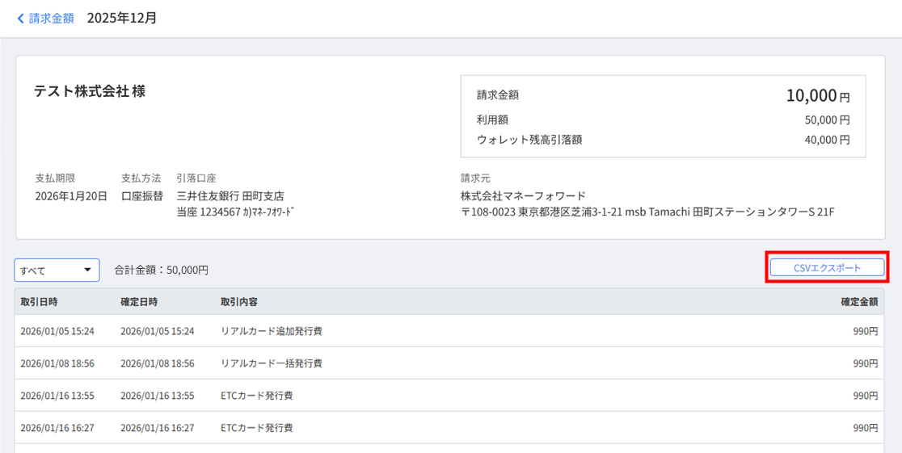The image size is (902, 453).
Task: Click the 三井住友銀行 田町支店 account text
Action: coord(230,196)
